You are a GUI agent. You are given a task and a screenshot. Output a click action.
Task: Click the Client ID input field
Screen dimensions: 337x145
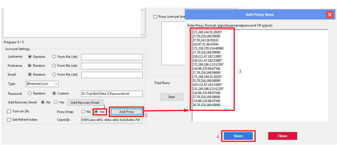[112, 120]
